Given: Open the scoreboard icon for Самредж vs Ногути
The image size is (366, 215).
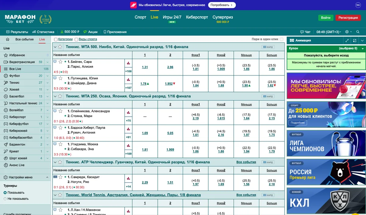Looking at the screenshot, I should (55, 177).
